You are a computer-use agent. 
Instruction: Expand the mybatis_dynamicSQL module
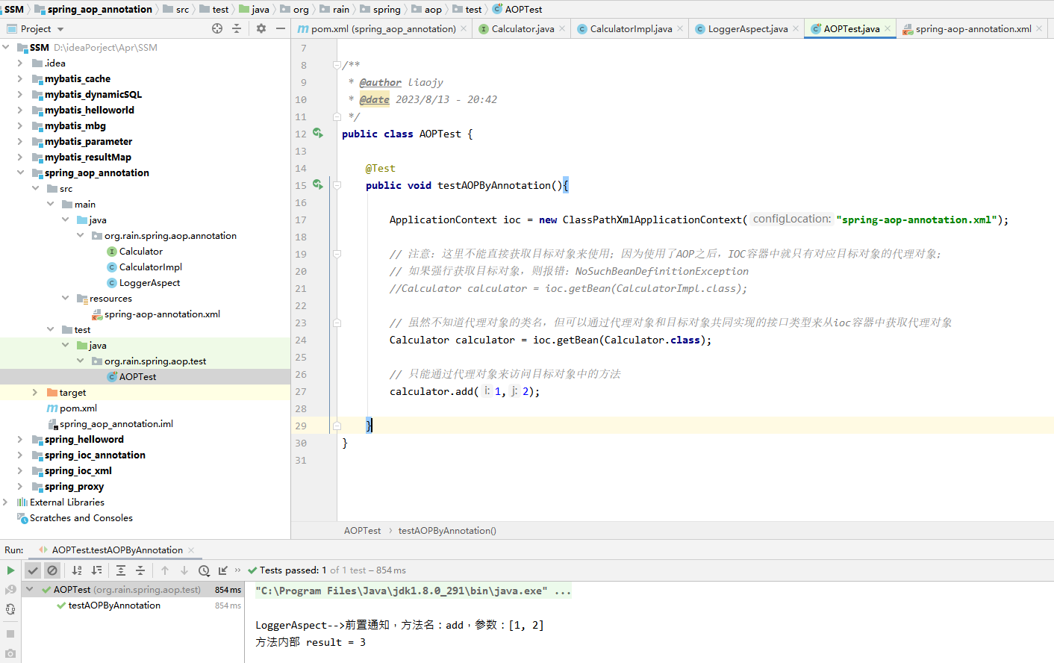20,95
